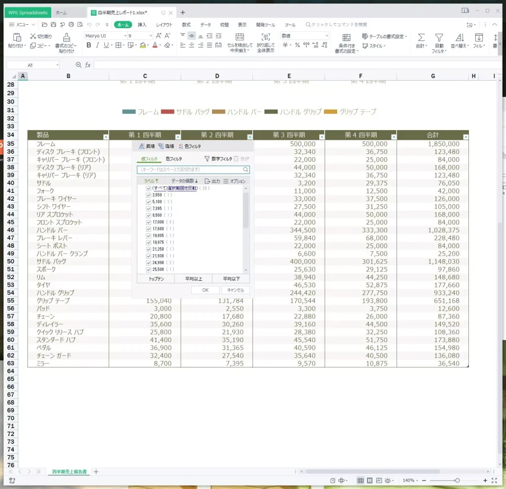Click the 出力 export icon in filter list
Screen dimensions: 506x489
[208, 181]
